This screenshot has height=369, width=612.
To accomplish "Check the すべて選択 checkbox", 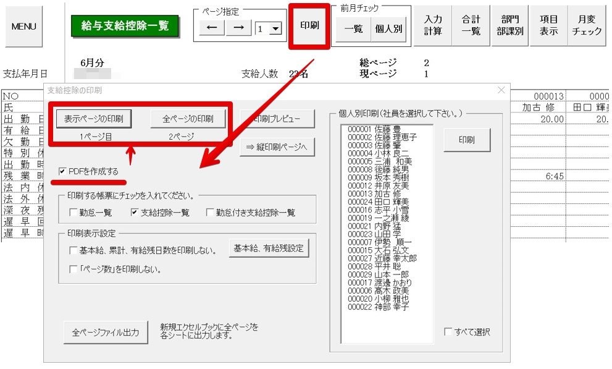I will click(448, 332).
